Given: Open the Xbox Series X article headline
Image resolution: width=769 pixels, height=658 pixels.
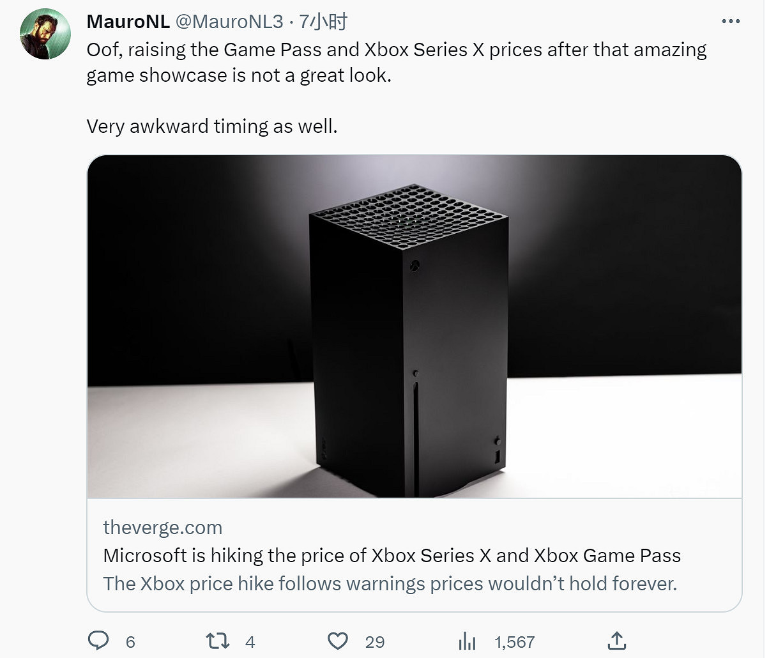Looking at the screenshot, I should [x=392, y=556].
